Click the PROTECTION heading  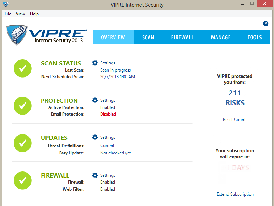point(59,101)
